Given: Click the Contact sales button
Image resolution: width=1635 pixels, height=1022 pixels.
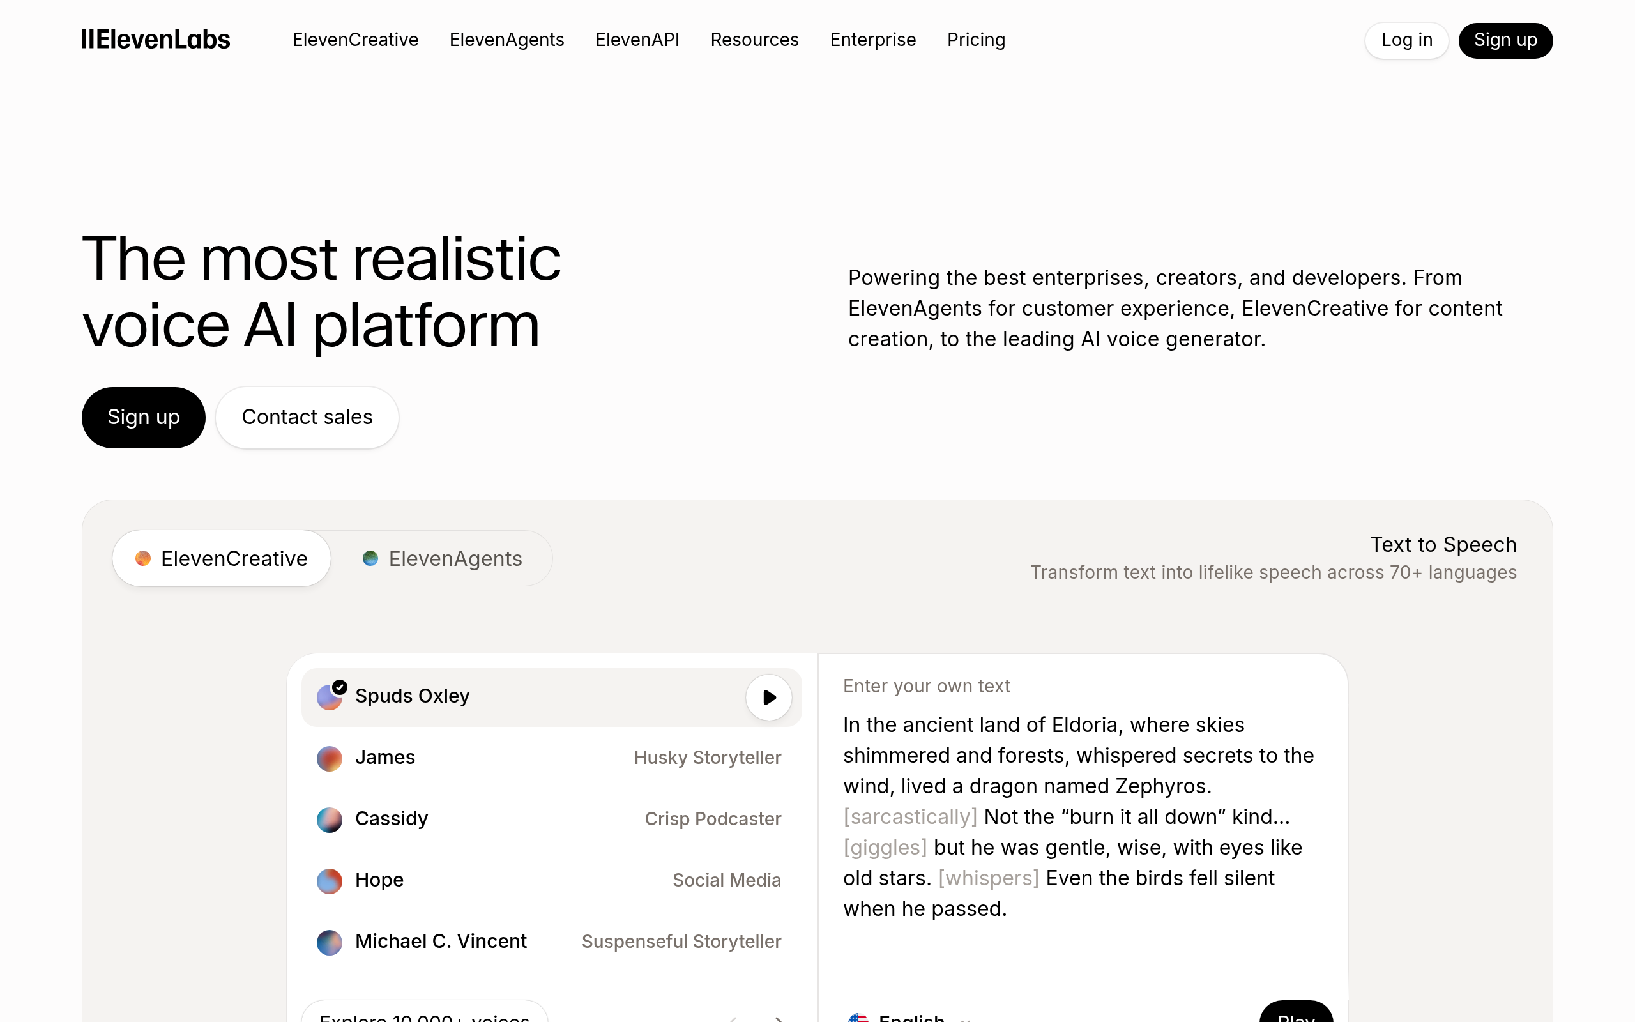Looking at the screenshot, I should 307,417.
